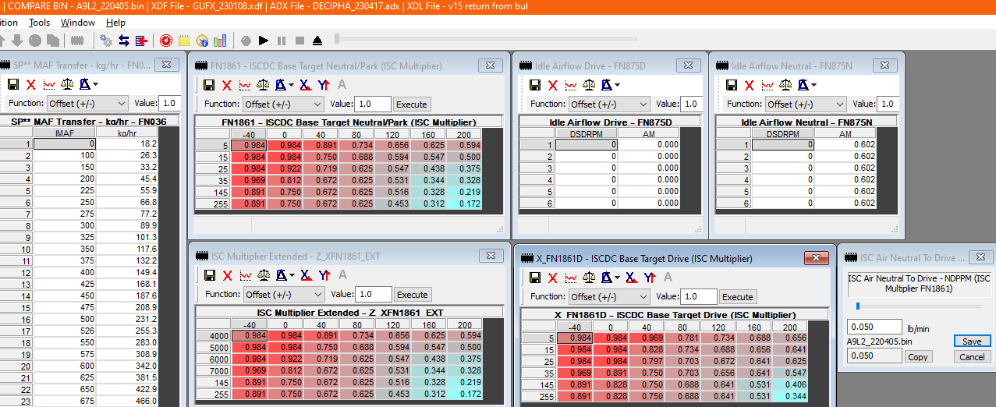
Task: Click the eject icon in main toolbar
Action: pyautogui.click(x=317, y=40)
